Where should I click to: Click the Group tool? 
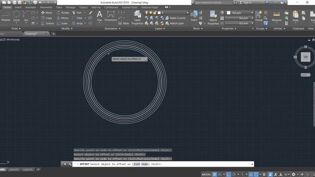(259, 16)
